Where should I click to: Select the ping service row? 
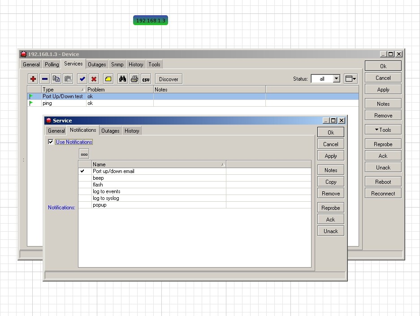[193, 103]
